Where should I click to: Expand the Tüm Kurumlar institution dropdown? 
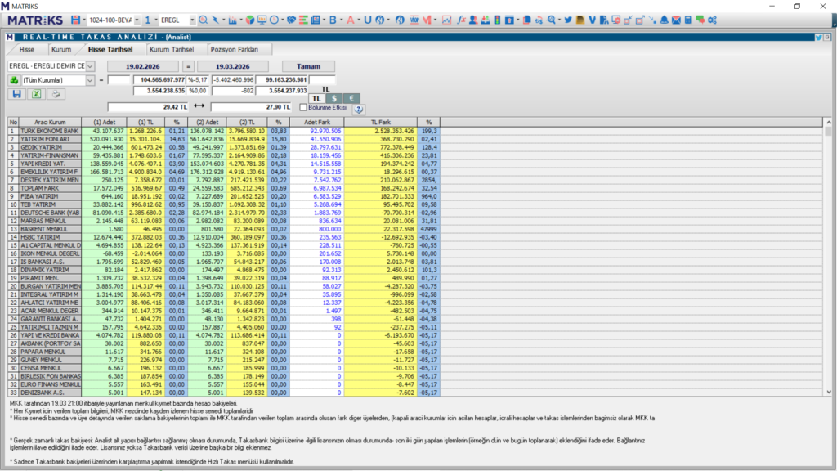[x=90, y=80]
